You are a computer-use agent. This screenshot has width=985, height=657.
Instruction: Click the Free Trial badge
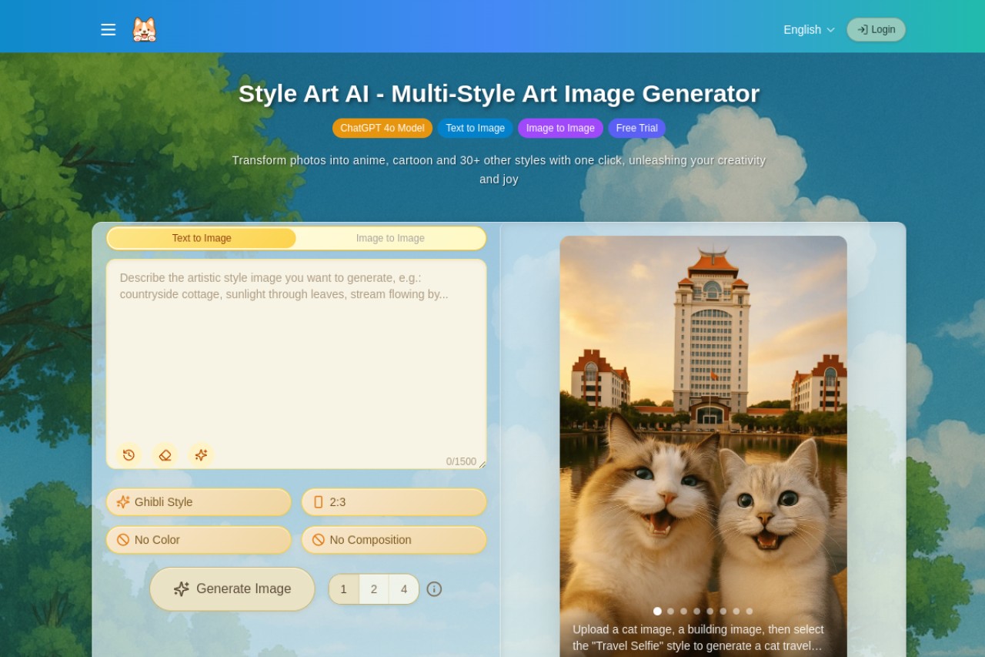tap(637, 128)
